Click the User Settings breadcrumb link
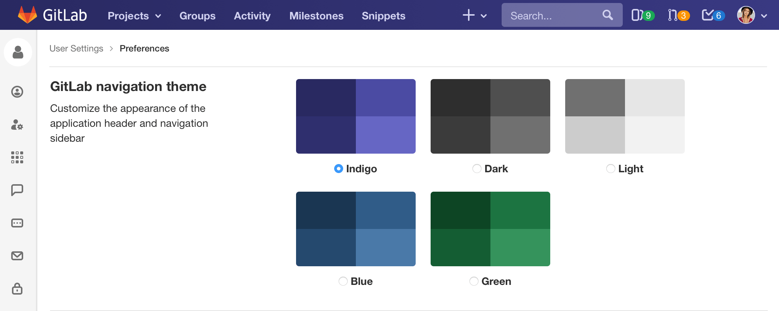 (76, 48)
